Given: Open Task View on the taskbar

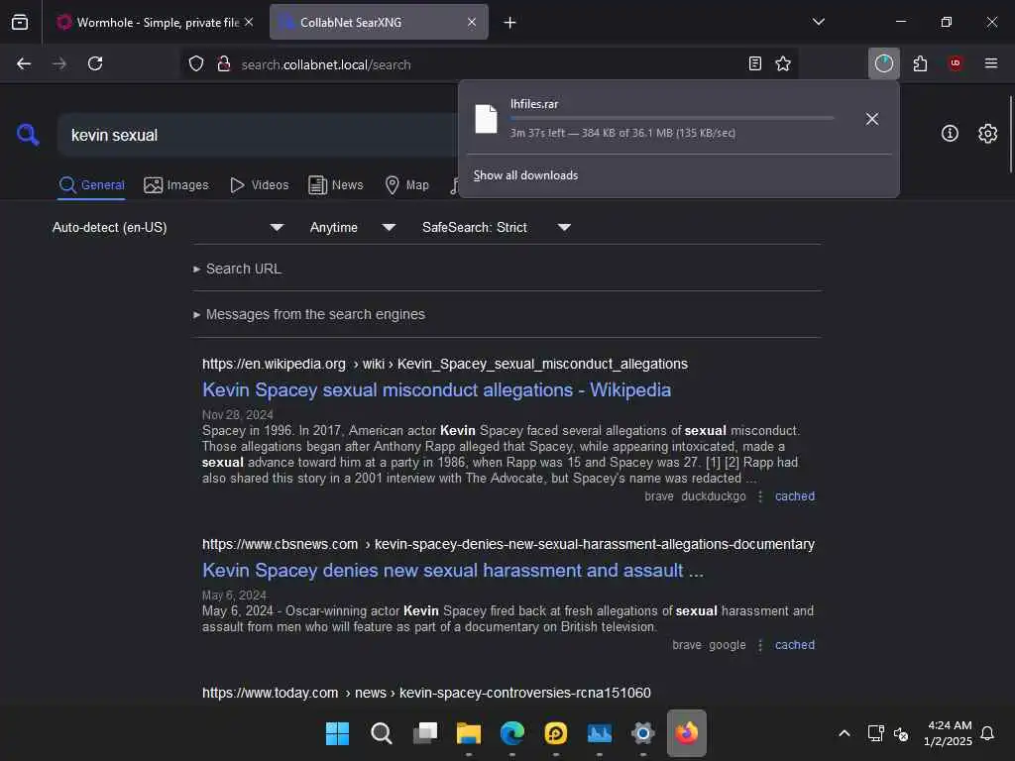Looking at the screenshot, I should tap(424, 733).
